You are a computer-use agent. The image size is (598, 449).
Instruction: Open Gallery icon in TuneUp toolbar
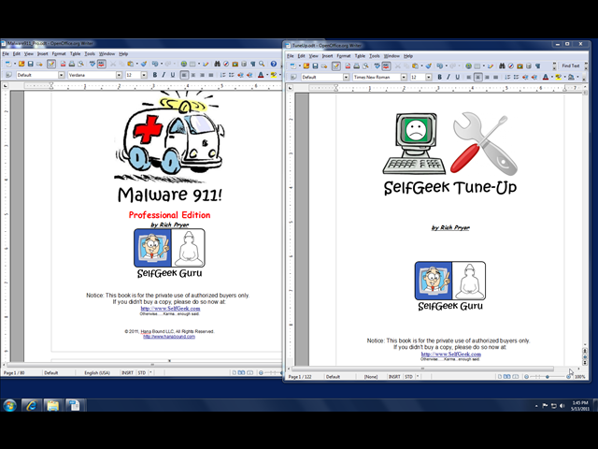tap(520, 66)
